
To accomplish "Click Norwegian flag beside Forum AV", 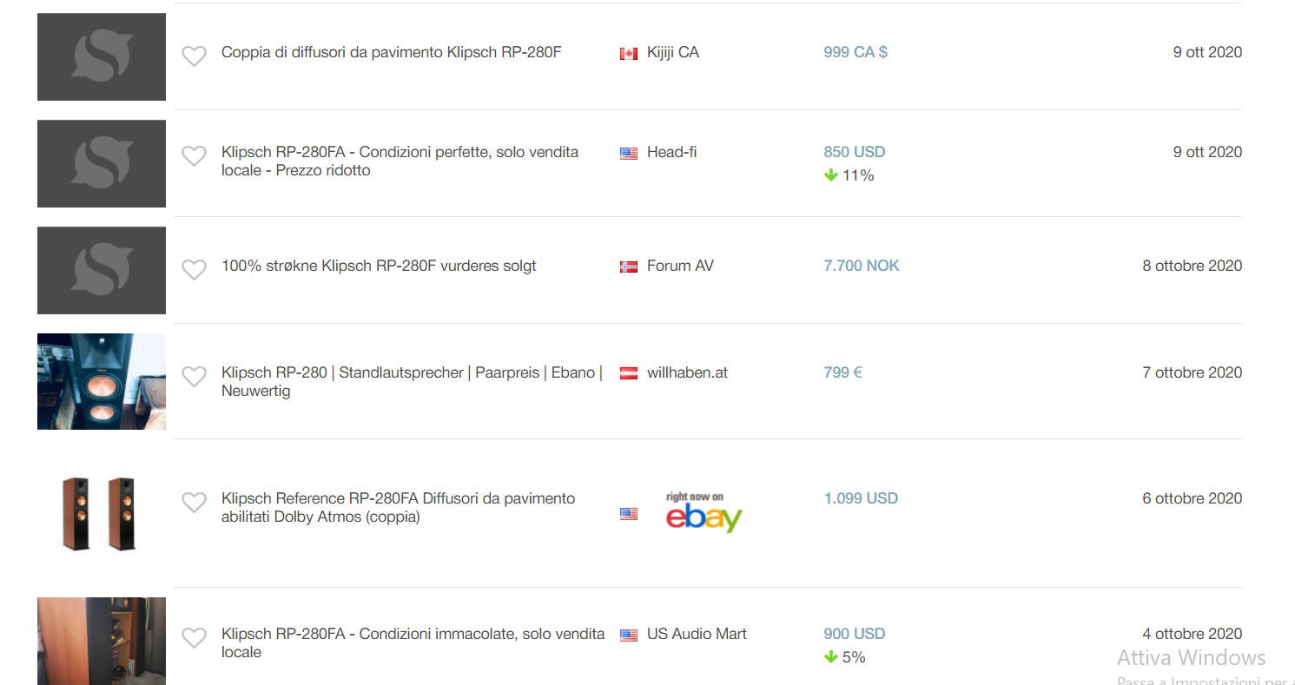I will 629,267.
